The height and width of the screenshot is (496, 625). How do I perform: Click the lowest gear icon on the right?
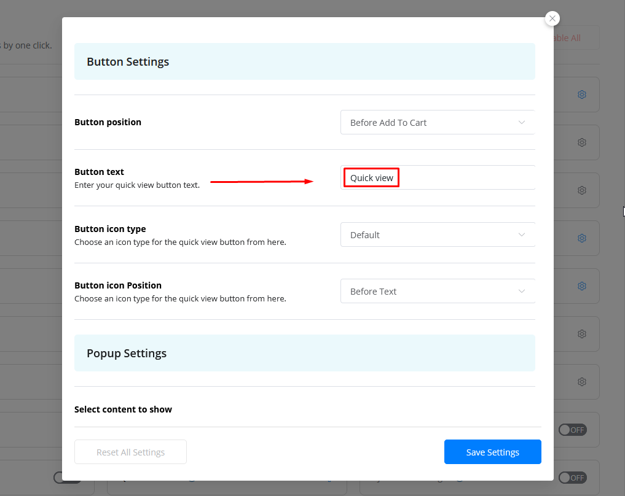(581, 382)
